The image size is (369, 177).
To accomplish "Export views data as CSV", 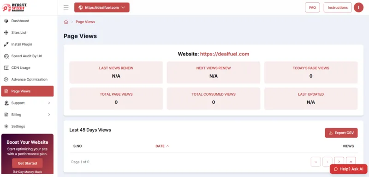I will pos(341,133).
